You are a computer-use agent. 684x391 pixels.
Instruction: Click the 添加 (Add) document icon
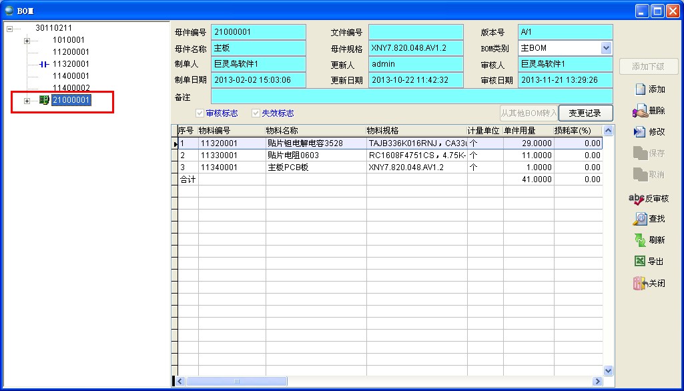point(640,89)
